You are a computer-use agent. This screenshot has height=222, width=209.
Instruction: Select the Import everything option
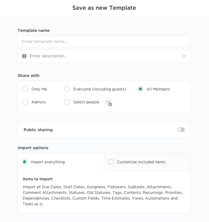click(25, 162)
